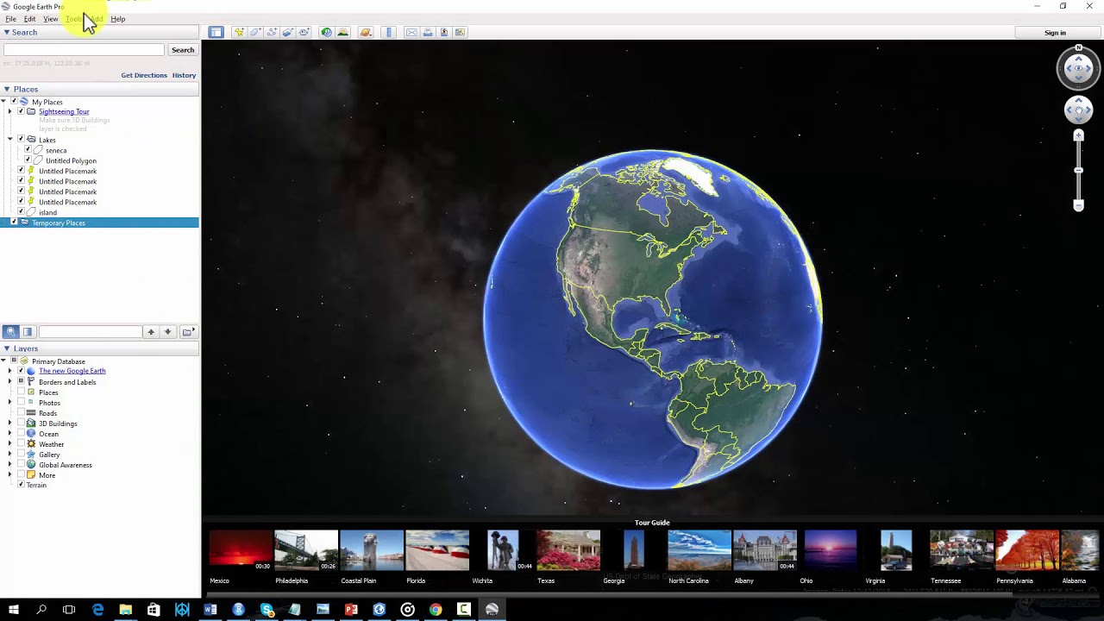1104x621 pixels.
Task: Click the Search button
Action: tap(183, 50)
